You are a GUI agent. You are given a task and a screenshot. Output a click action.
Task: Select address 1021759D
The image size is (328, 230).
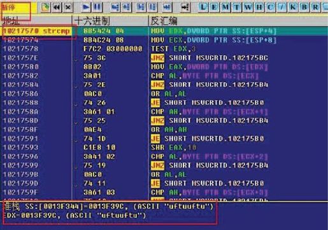tap(20, 184)
